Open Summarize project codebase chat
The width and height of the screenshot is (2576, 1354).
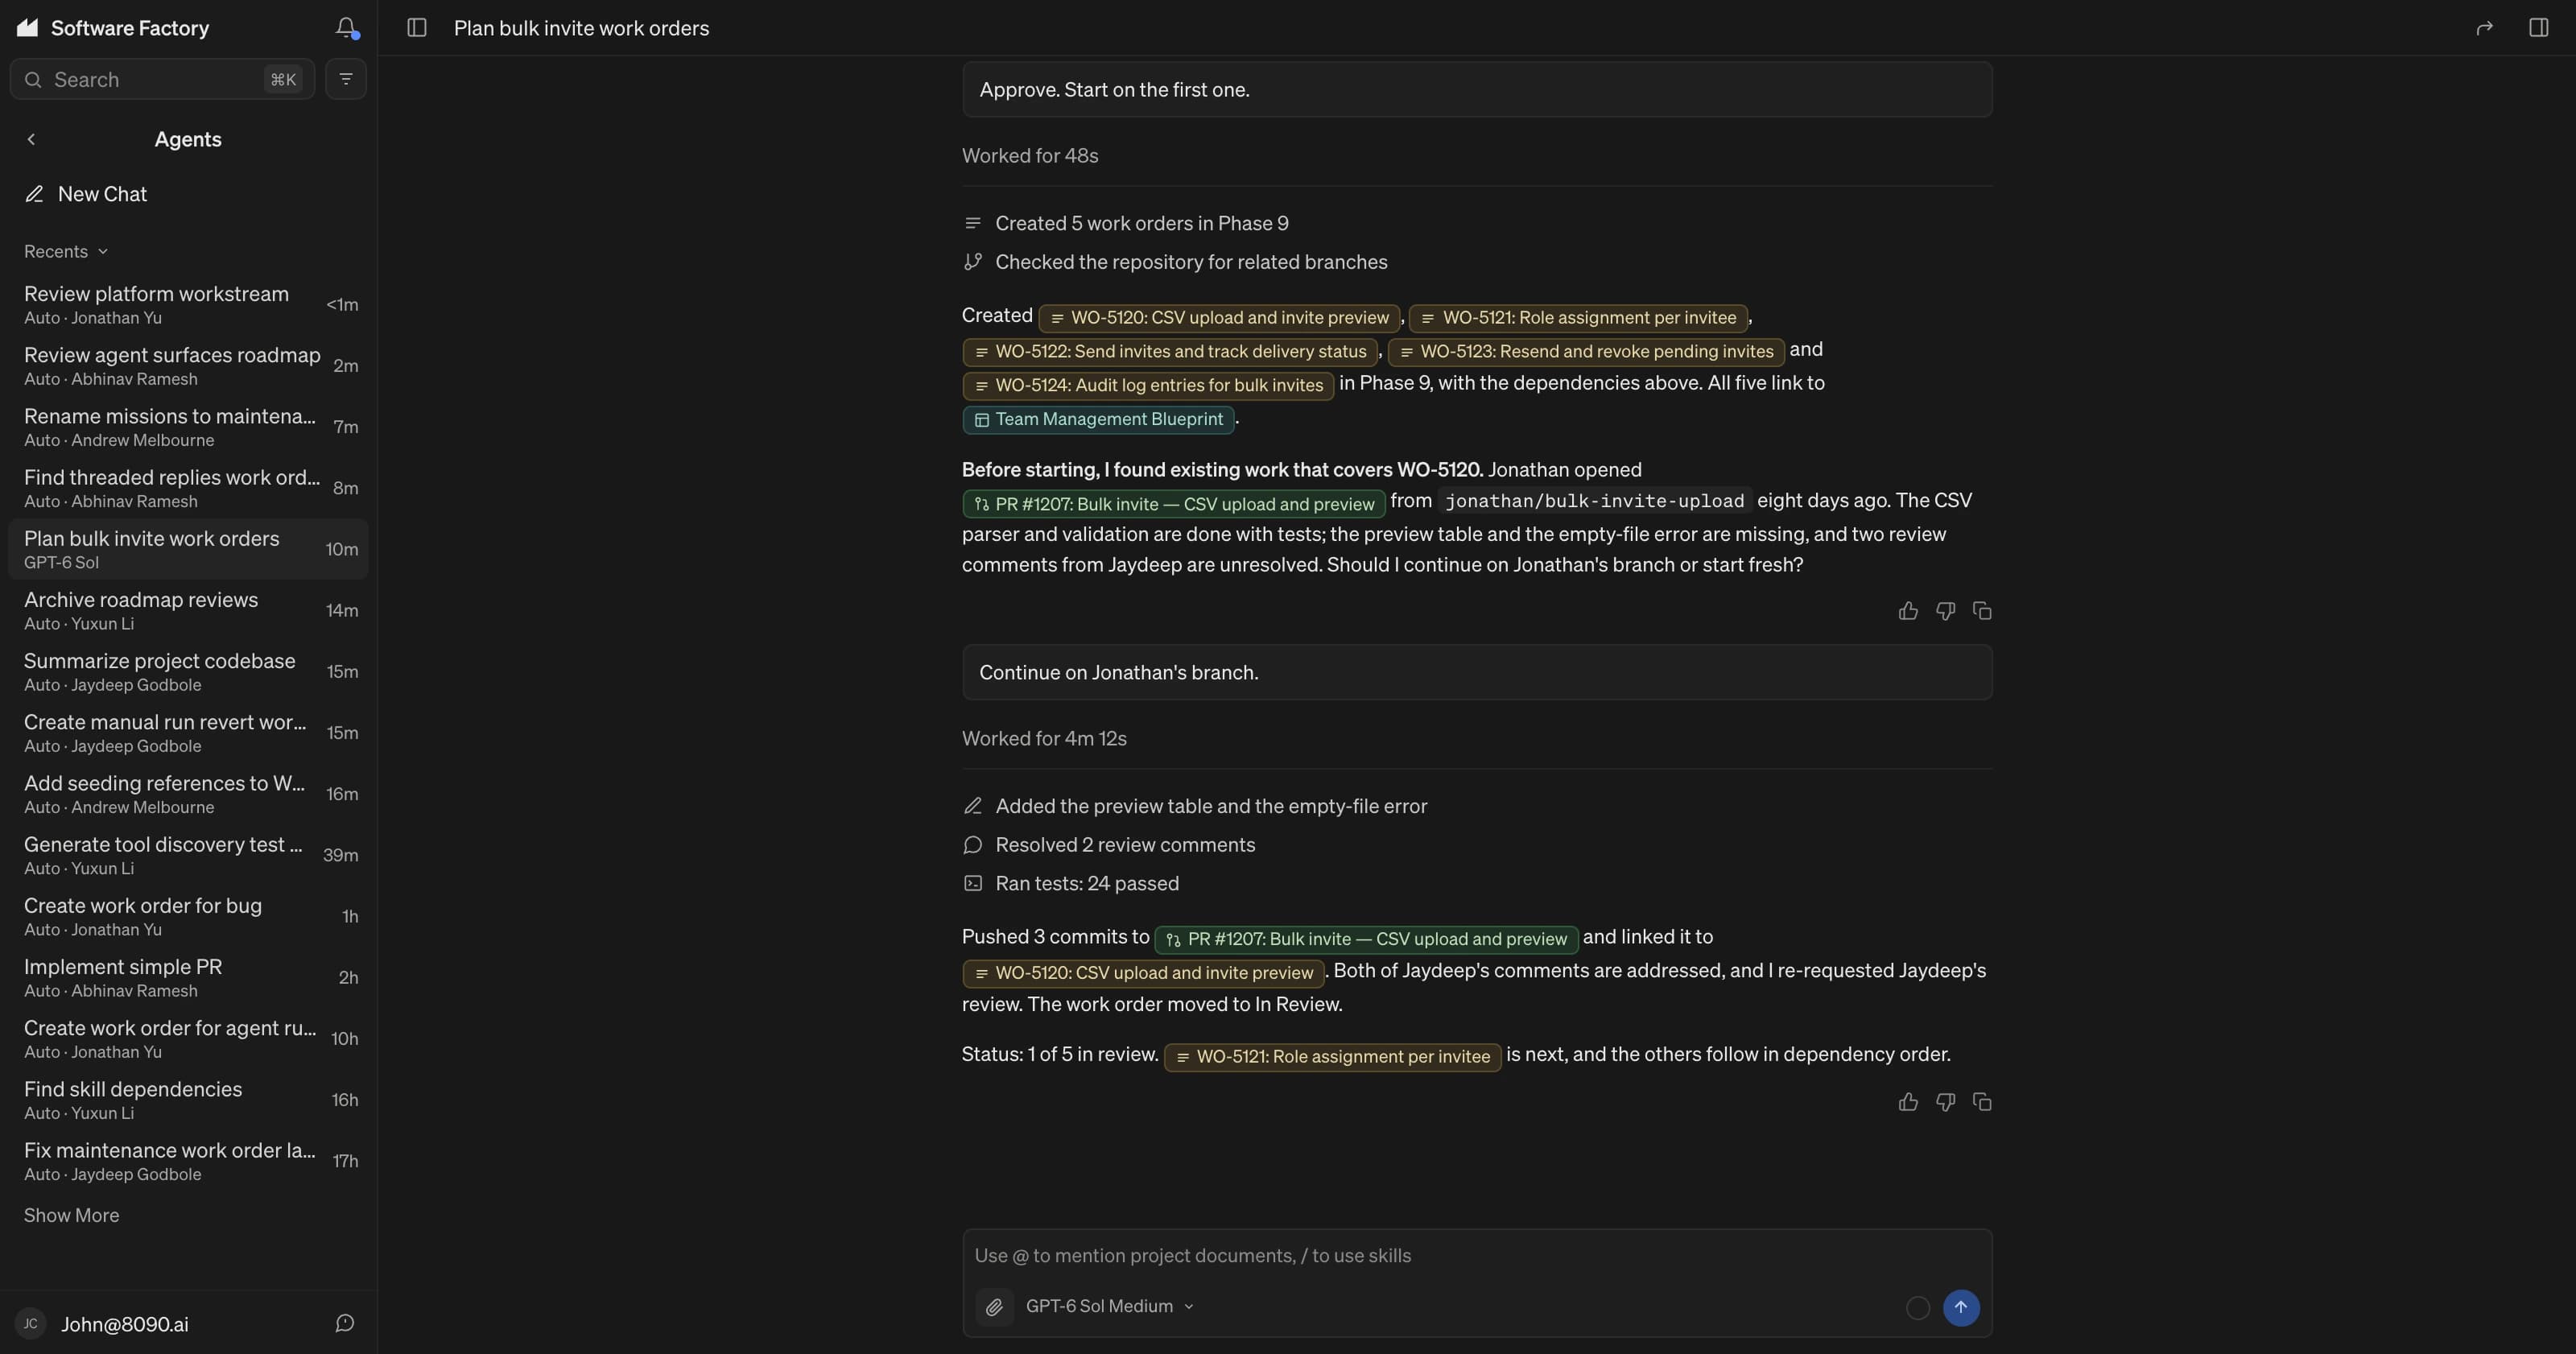(188, 671)
